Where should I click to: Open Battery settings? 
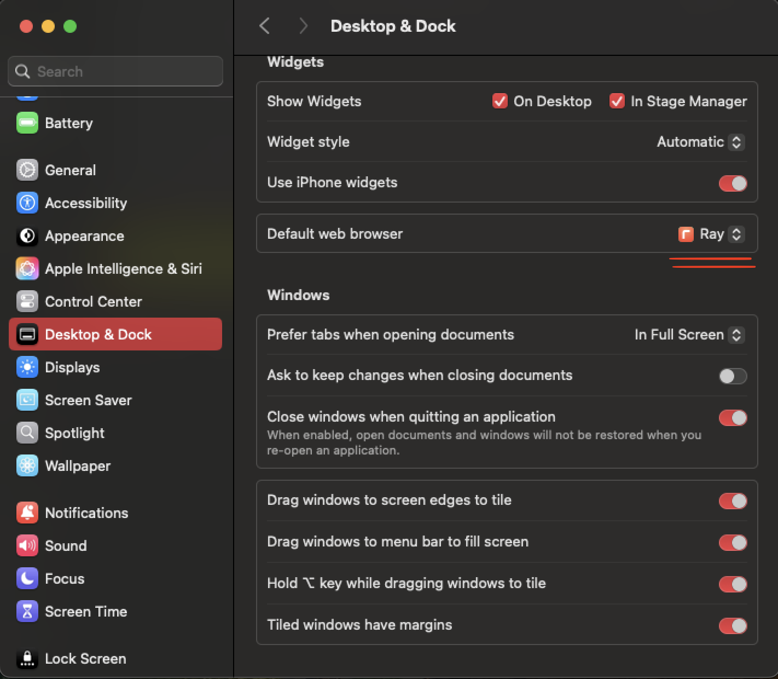[x=115, y=123]
